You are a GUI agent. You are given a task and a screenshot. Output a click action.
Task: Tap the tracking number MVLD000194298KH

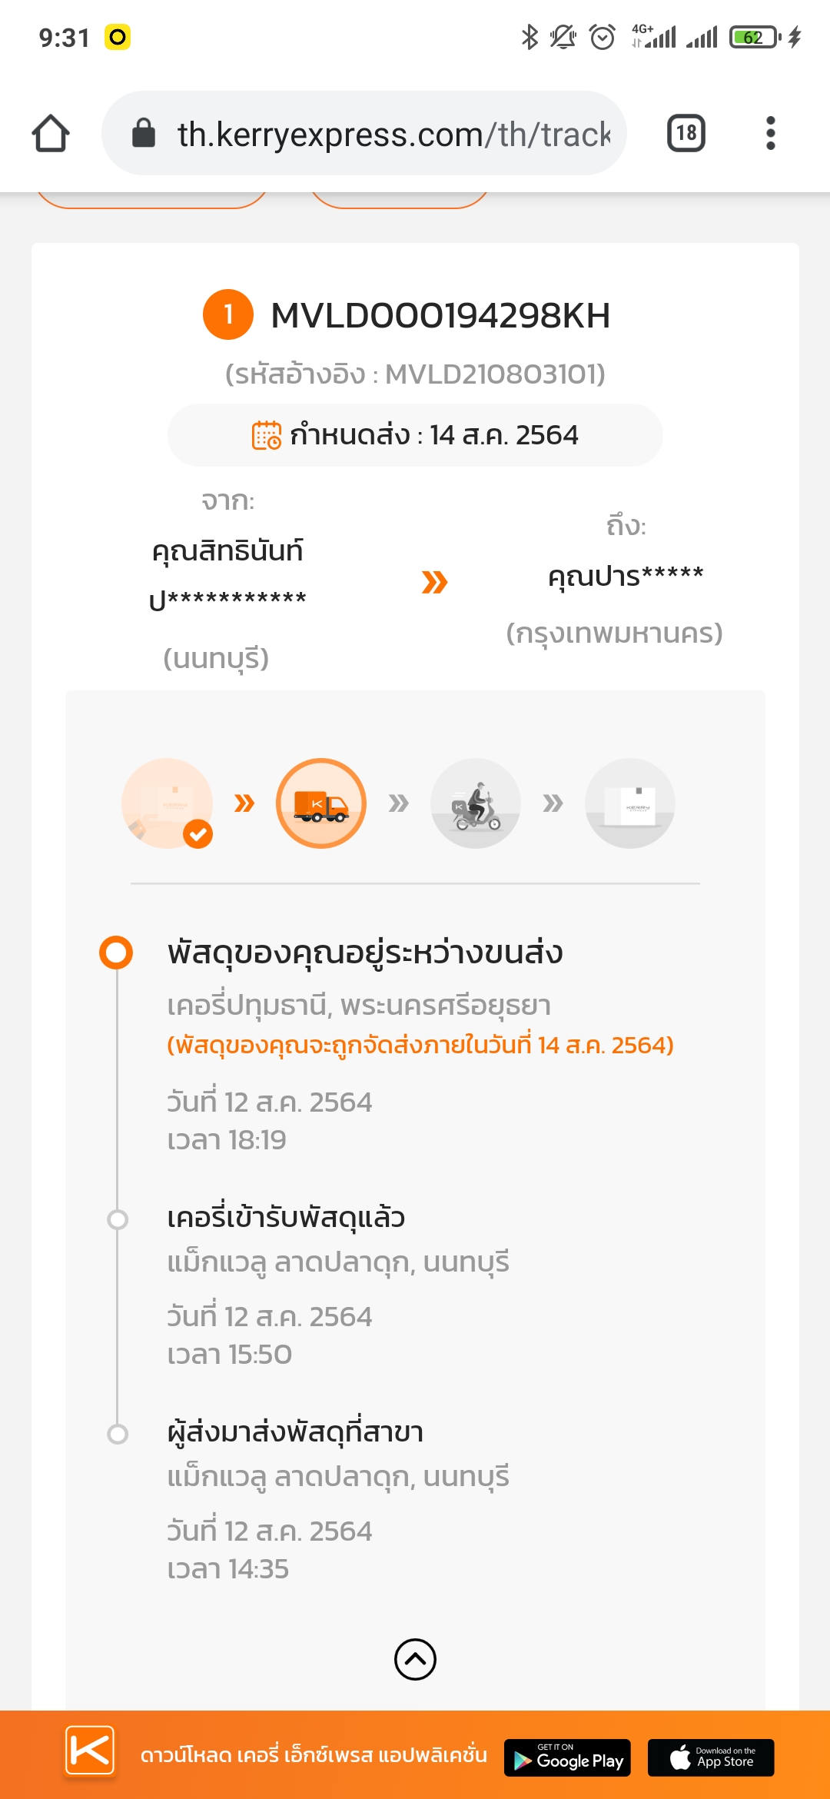coord(440,315)
